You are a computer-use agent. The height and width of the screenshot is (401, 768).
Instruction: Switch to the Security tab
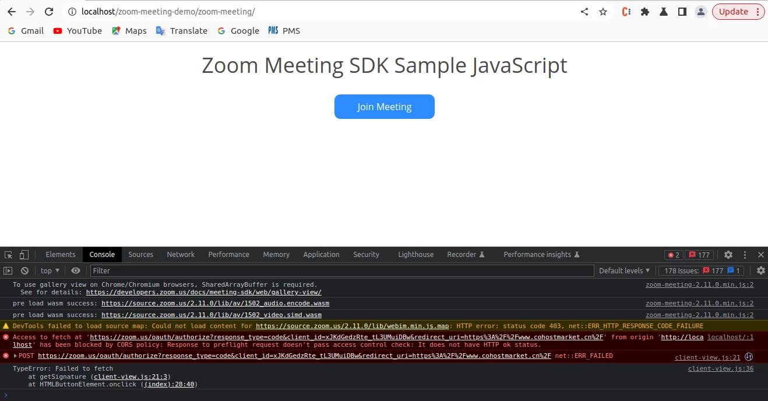(x=366, y=255)
